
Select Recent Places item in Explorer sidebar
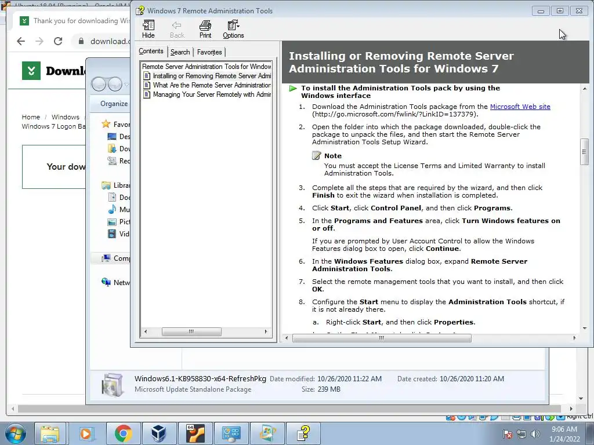[119, 161]
